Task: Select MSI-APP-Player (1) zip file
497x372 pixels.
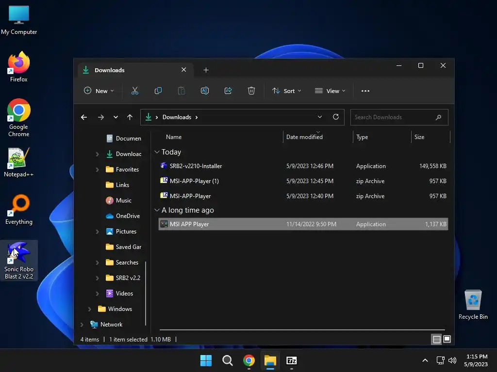Action: point(303,181)
